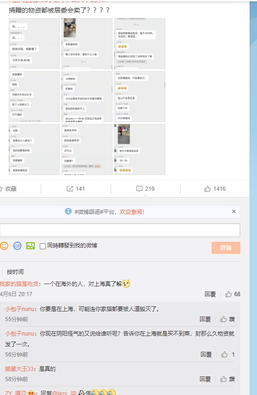Image resolution: width=257 pixels, height=395 pixels.
Task: Submit comment with the 評論 button
Action: [226, 248]
